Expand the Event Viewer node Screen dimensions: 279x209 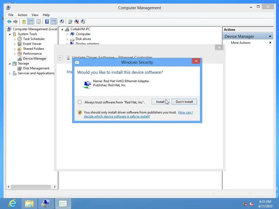click(x=15, y=44)
